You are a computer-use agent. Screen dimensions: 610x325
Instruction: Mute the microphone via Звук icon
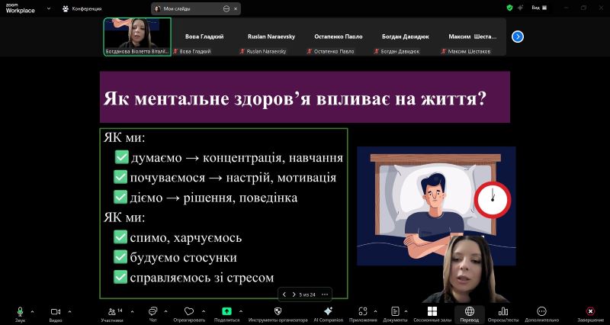pyautogui.click(x=20, y=311)
